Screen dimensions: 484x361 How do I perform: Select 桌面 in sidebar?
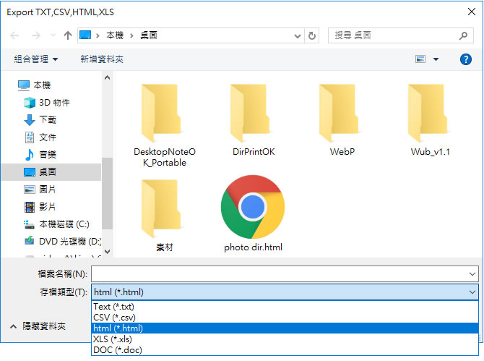[x=51, y=172]
